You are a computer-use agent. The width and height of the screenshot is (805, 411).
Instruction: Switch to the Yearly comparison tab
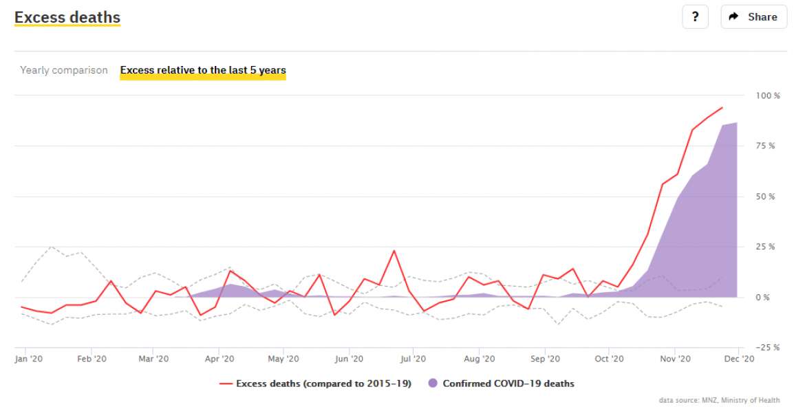[x=64, y=70]
